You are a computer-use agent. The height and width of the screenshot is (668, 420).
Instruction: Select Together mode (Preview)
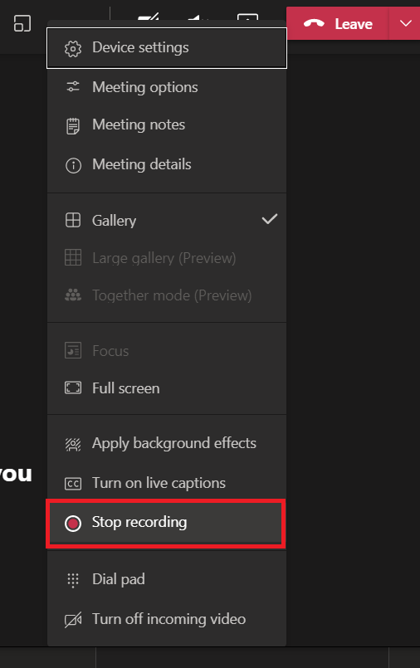[167, 295]
